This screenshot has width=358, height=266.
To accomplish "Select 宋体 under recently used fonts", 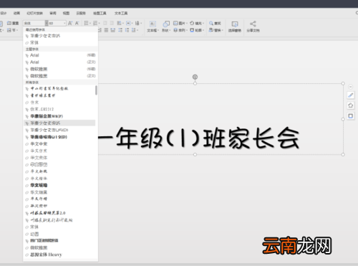I will tap(60, 43).
